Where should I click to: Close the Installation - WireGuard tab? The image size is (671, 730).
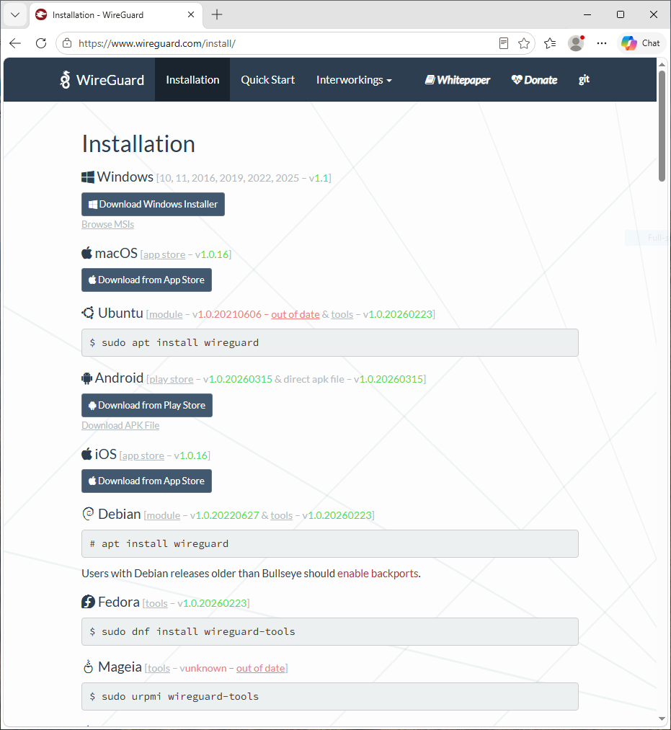pos(191,15)
